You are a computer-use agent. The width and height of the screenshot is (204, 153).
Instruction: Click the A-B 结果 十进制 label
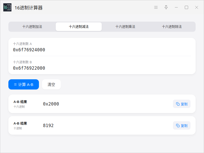pos(20,126)
